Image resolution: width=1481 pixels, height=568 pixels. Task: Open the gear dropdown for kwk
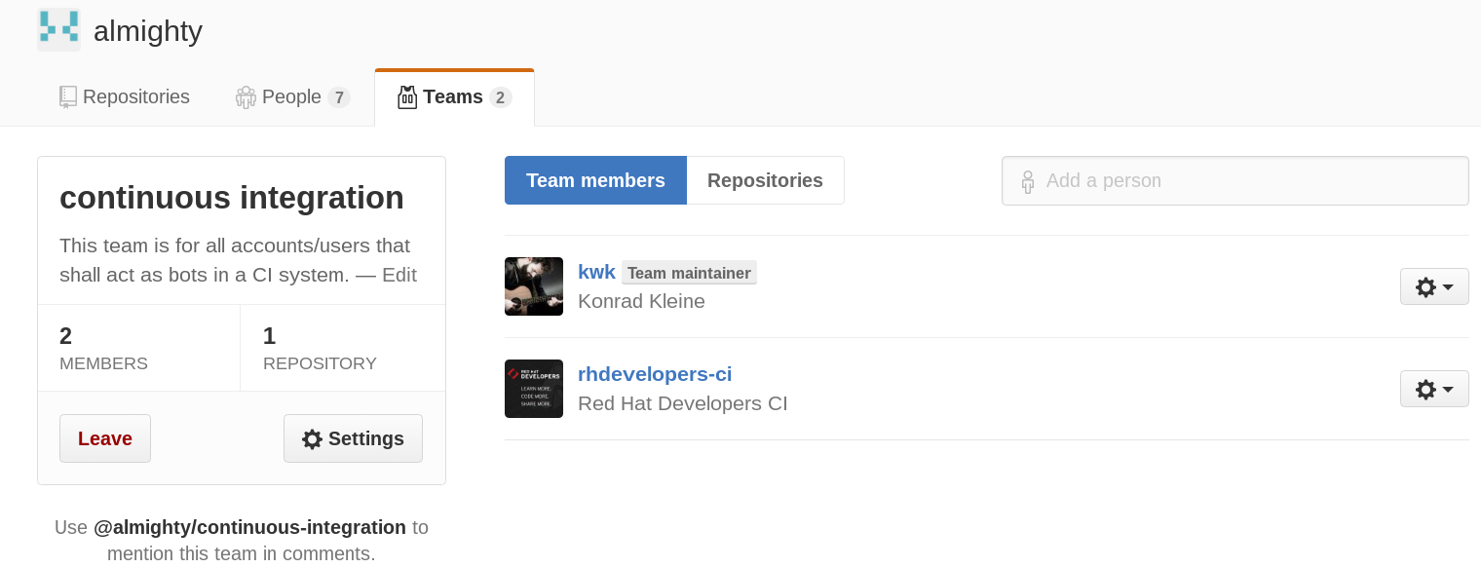pyautogui.click(x=1434, y=286)
